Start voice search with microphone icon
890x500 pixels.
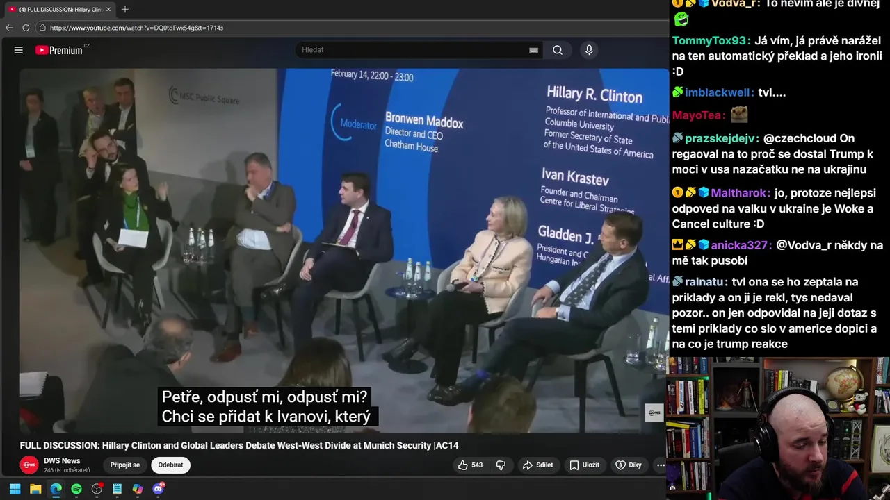(589, 50)
